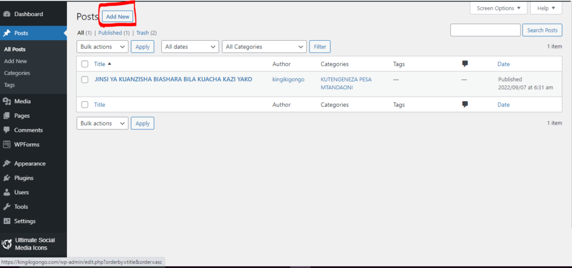Click the Comments bubble sidebar icon

tap(7, 130)
